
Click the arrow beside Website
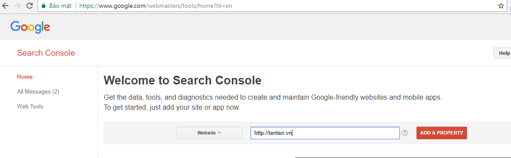point(219,133)
